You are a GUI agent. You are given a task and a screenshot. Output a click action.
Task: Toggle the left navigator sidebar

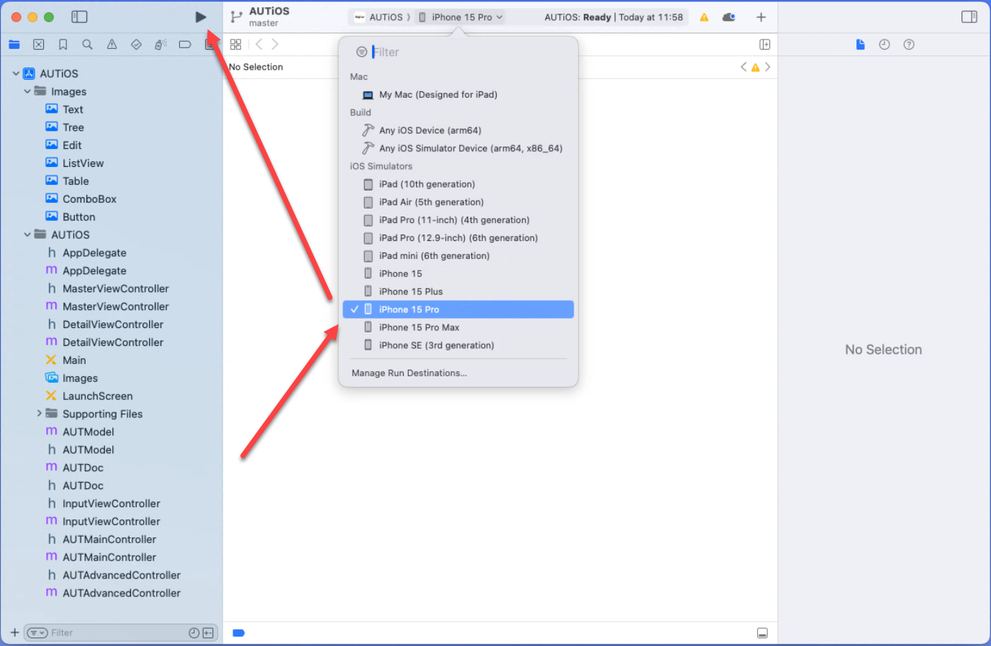[79, 17]
